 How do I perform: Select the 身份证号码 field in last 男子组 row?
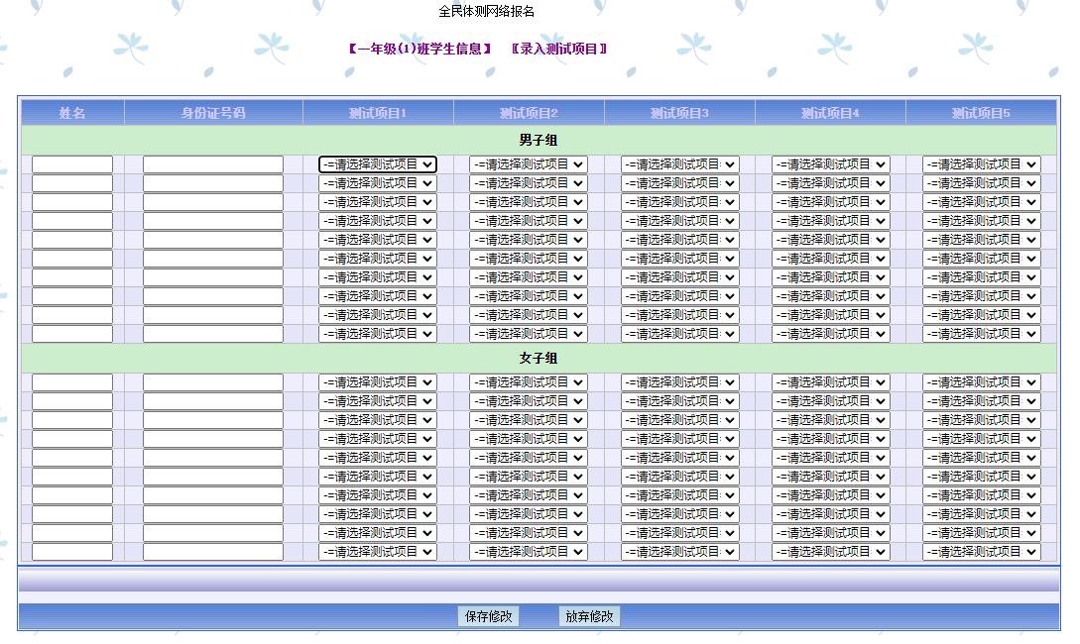tap(213, 334)
